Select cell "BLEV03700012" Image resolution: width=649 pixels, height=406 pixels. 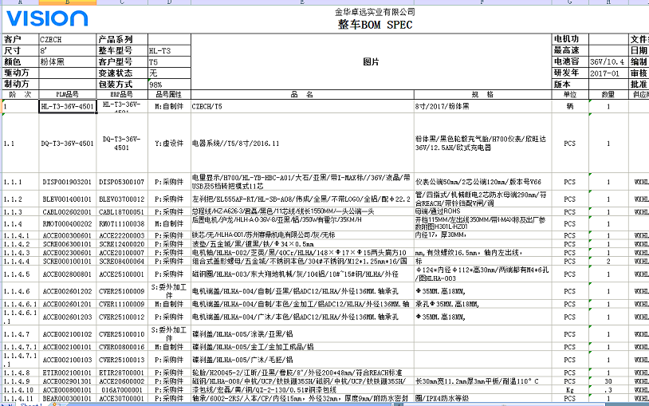click(122, 199)
